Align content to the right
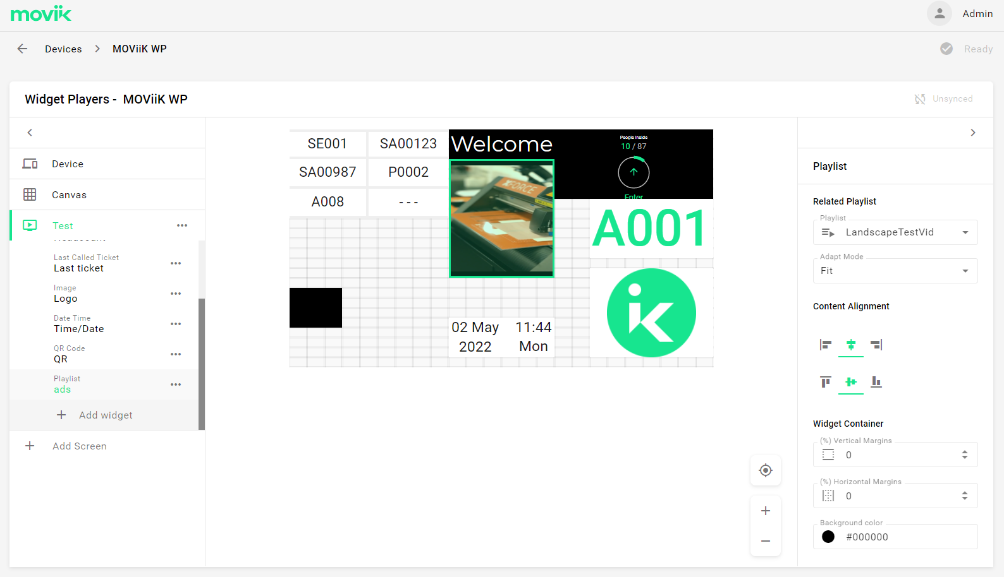1004x577 pixels. pos(876,345)
